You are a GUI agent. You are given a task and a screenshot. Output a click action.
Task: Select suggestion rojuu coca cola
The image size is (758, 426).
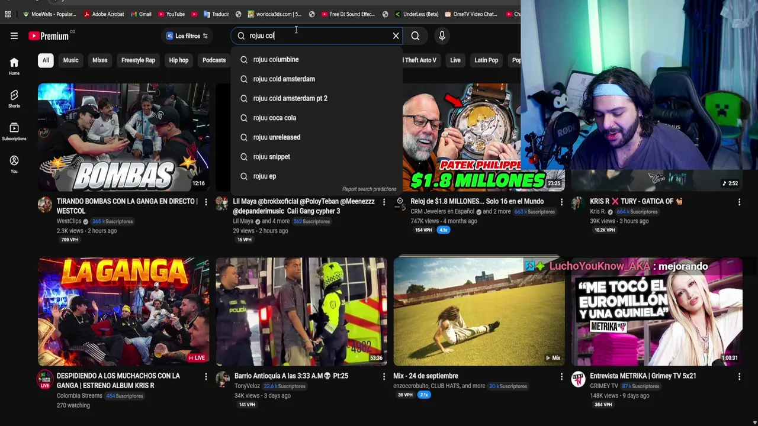click(317, 118)
